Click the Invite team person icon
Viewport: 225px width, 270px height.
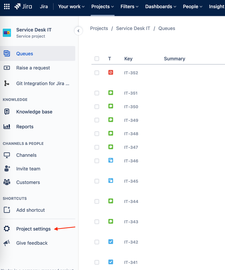click(7, 169)
